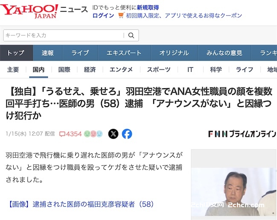This screenshot has width=277, height=220.
Task: Open the 4354 comments icon
Action: coord(62,134)
